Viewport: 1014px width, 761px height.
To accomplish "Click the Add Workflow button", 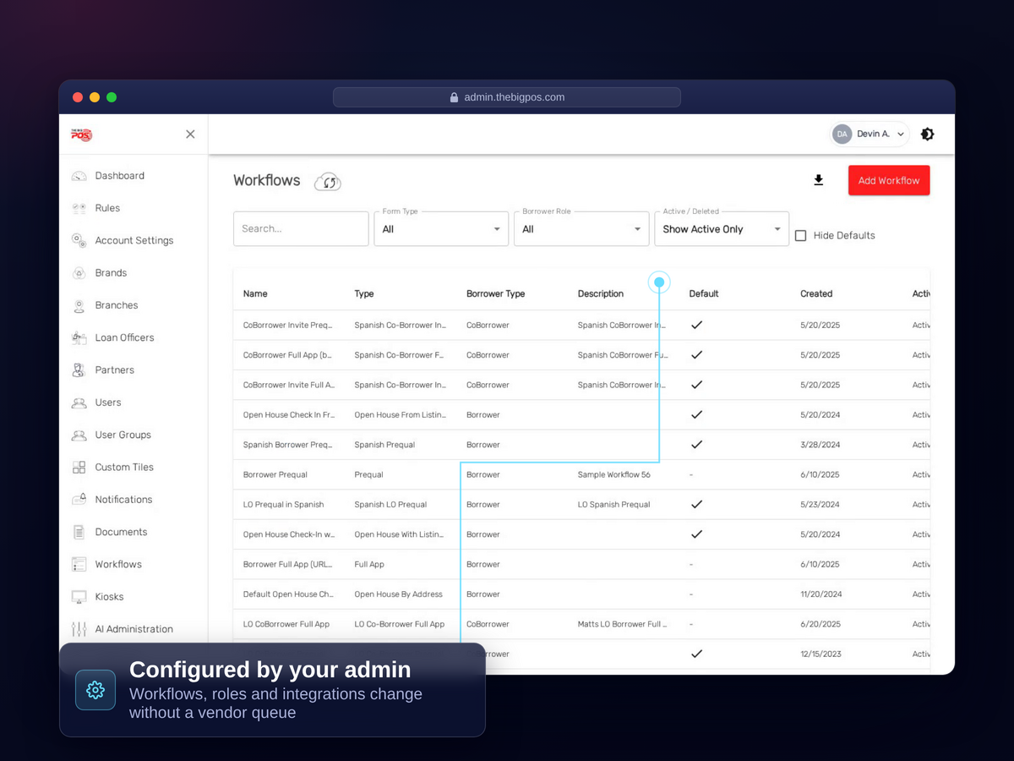I will pyautogui.click(x=889, y=180).
